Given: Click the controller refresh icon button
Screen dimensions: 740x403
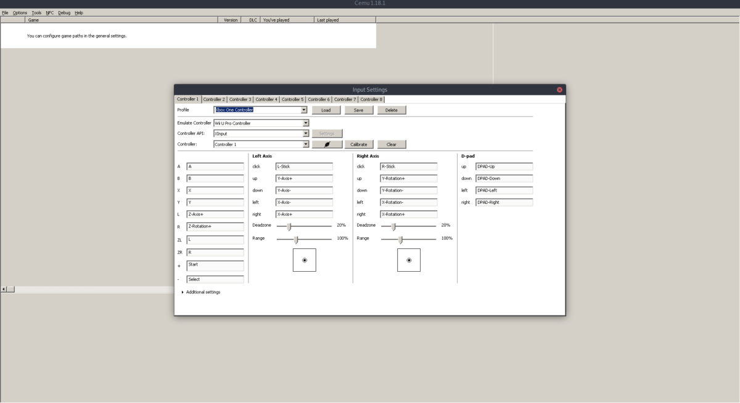Looking at the screenshot, I should (327, 144).
